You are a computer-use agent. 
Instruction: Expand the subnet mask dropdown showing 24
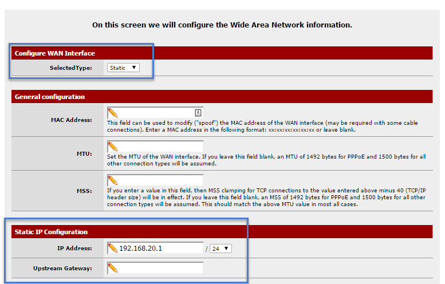(x=220, y=249)
